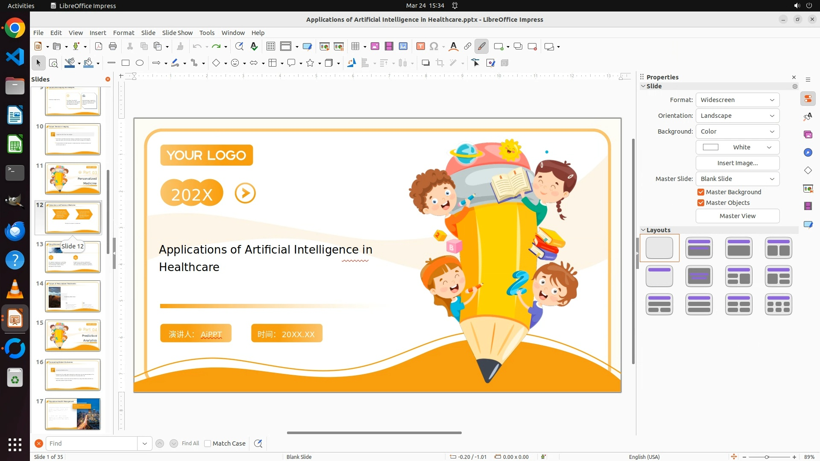The image size is (820, 461).
Task: Uncheck the Master Background checkbox
Action: 701,192
